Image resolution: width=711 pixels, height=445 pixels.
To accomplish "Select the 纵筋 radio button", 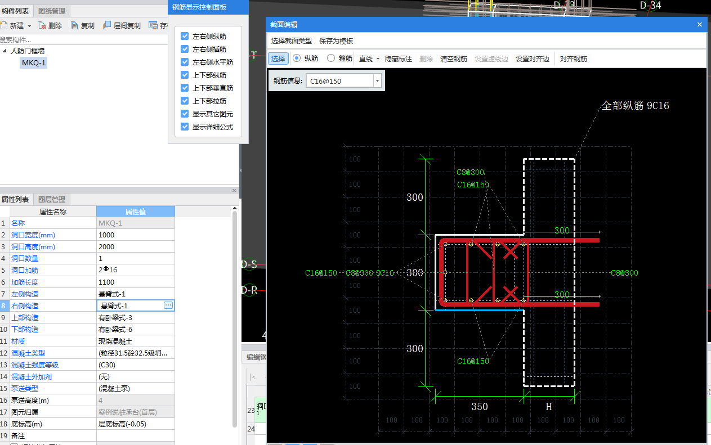I will [297, 58].
